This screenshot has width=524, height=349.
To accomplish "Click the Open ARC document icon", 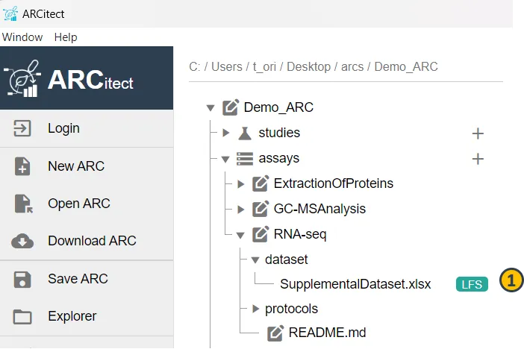I will pos(22,204).
